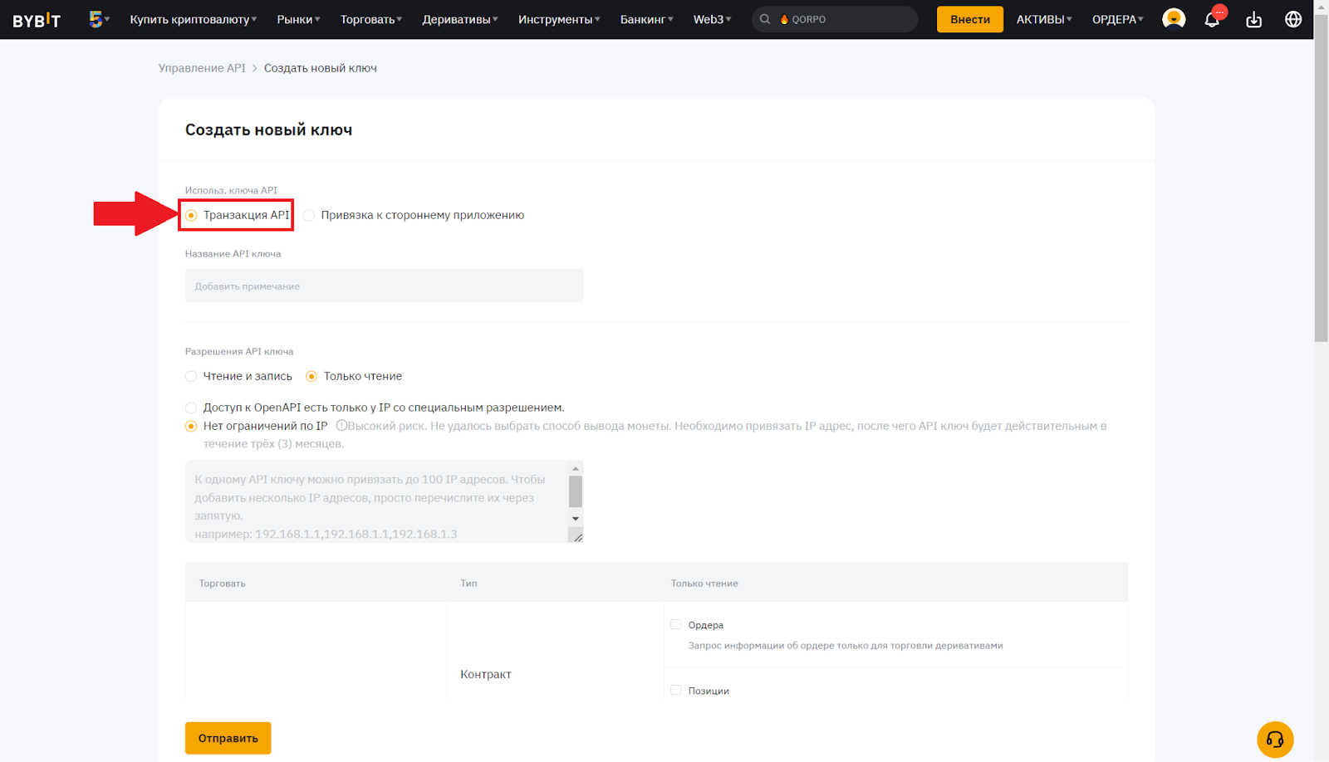Click the Только чтение column header
This screenshot has height=762, width=1329.
coord(704,584)
